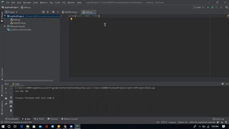The height and width of the screenshot is (129, 229).
Task: Click the Down the stack trace arrow
Action: [11, 93]
